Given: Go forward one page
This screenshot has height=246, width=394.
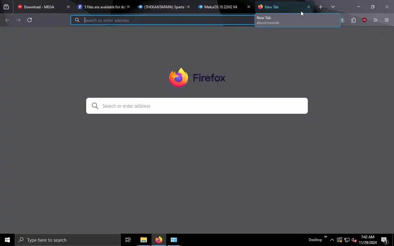Looking at the screenshot, I should point(18,20).
